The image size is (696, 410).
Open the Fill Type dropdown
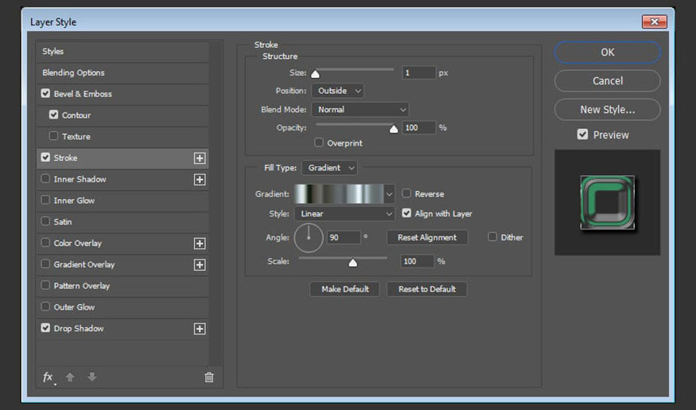pyautogui.click(x=330, y=168)
